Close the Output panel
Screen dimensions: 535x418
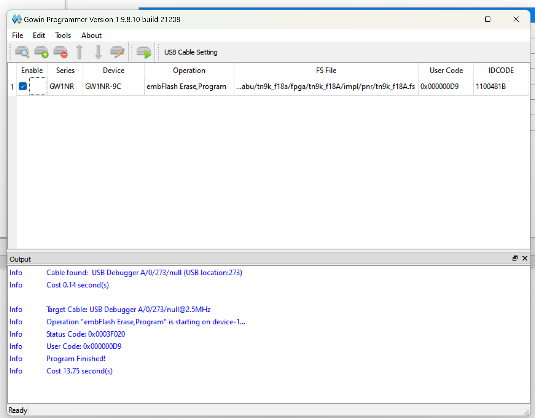click(x=525, y=258)
